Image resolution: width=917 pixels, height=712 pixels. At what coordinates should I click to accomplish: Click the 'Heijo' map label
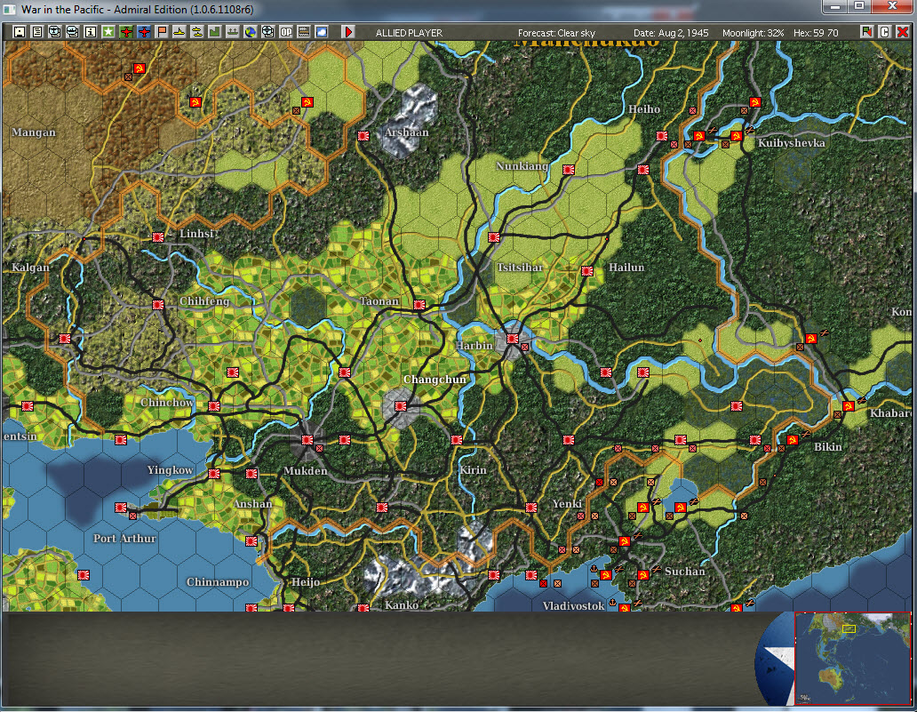point(306,582)
